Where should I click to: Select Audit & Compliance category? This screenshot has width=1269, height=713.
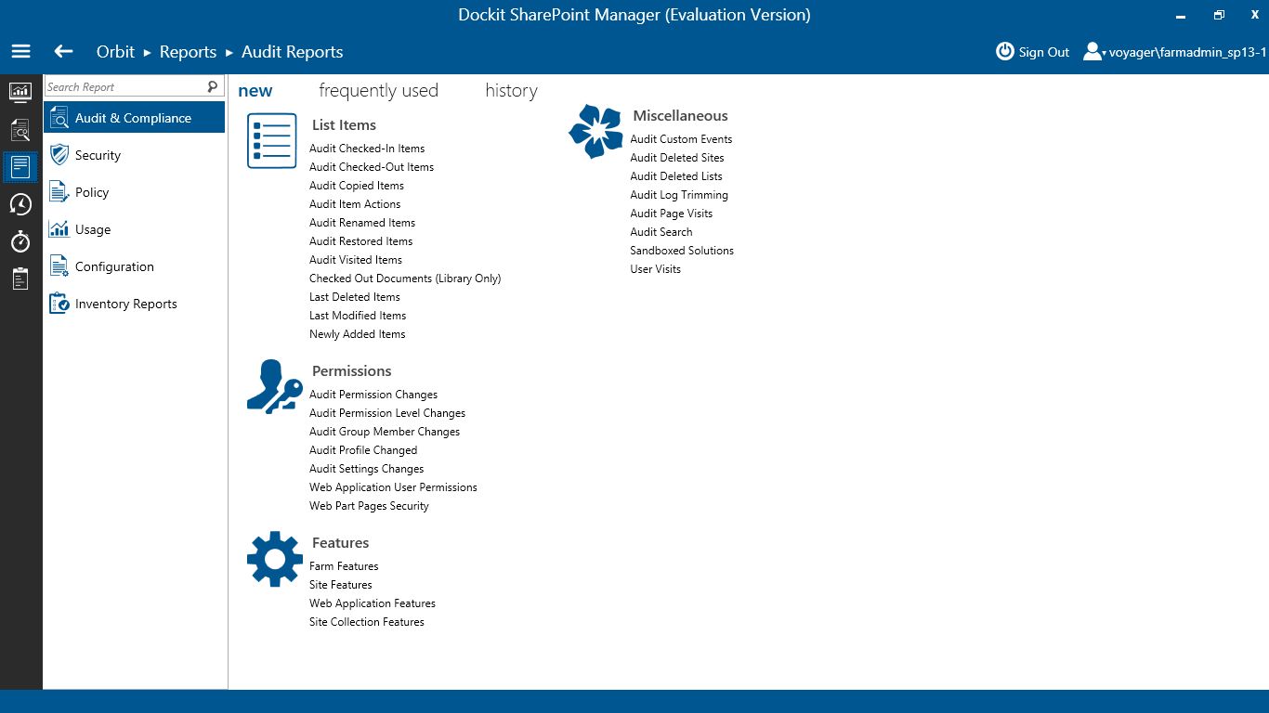coord(134,118)
